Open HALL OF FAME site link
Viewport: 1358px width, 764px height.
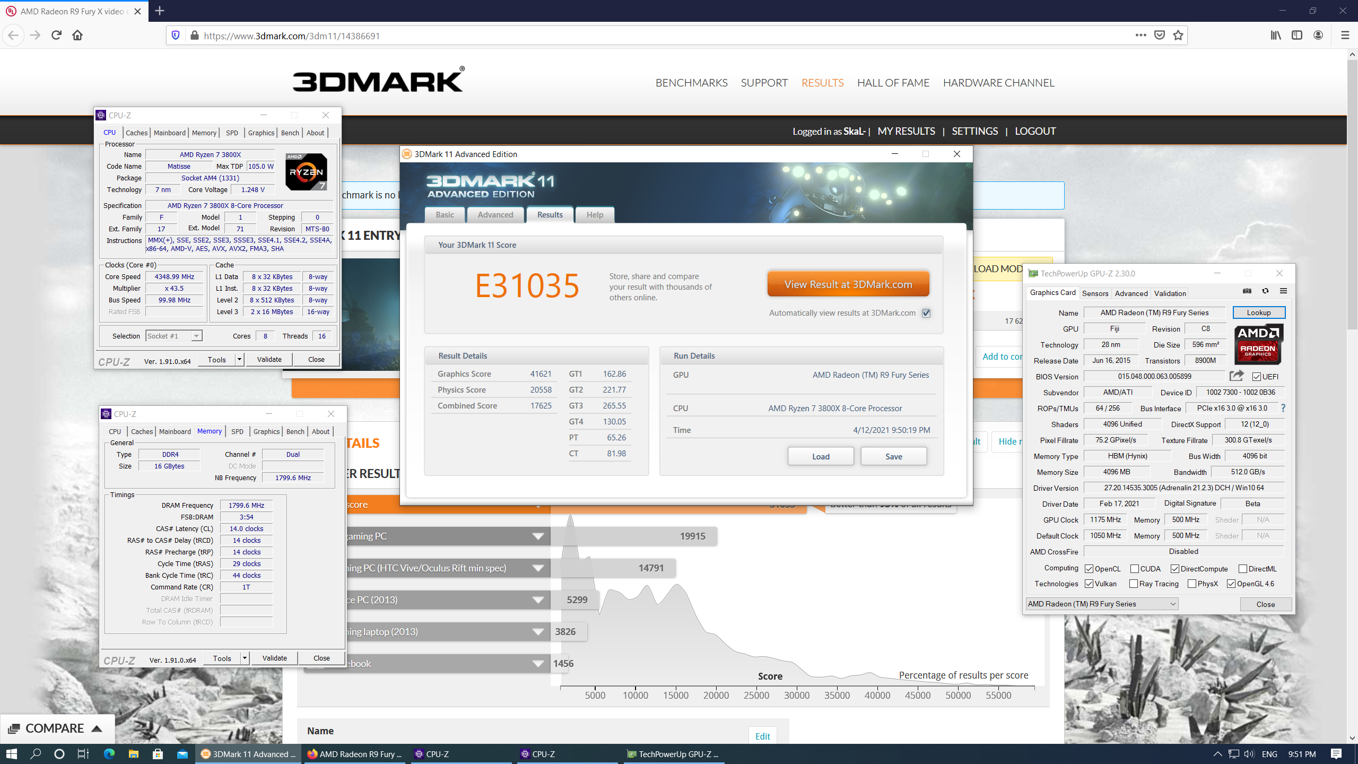point(893,83)
